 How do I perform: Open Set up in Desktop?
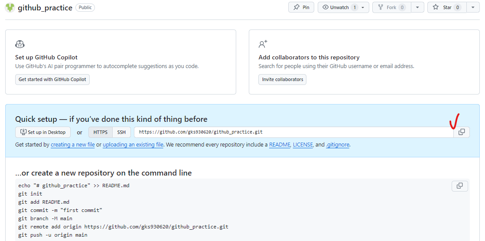tap(42, 132)
